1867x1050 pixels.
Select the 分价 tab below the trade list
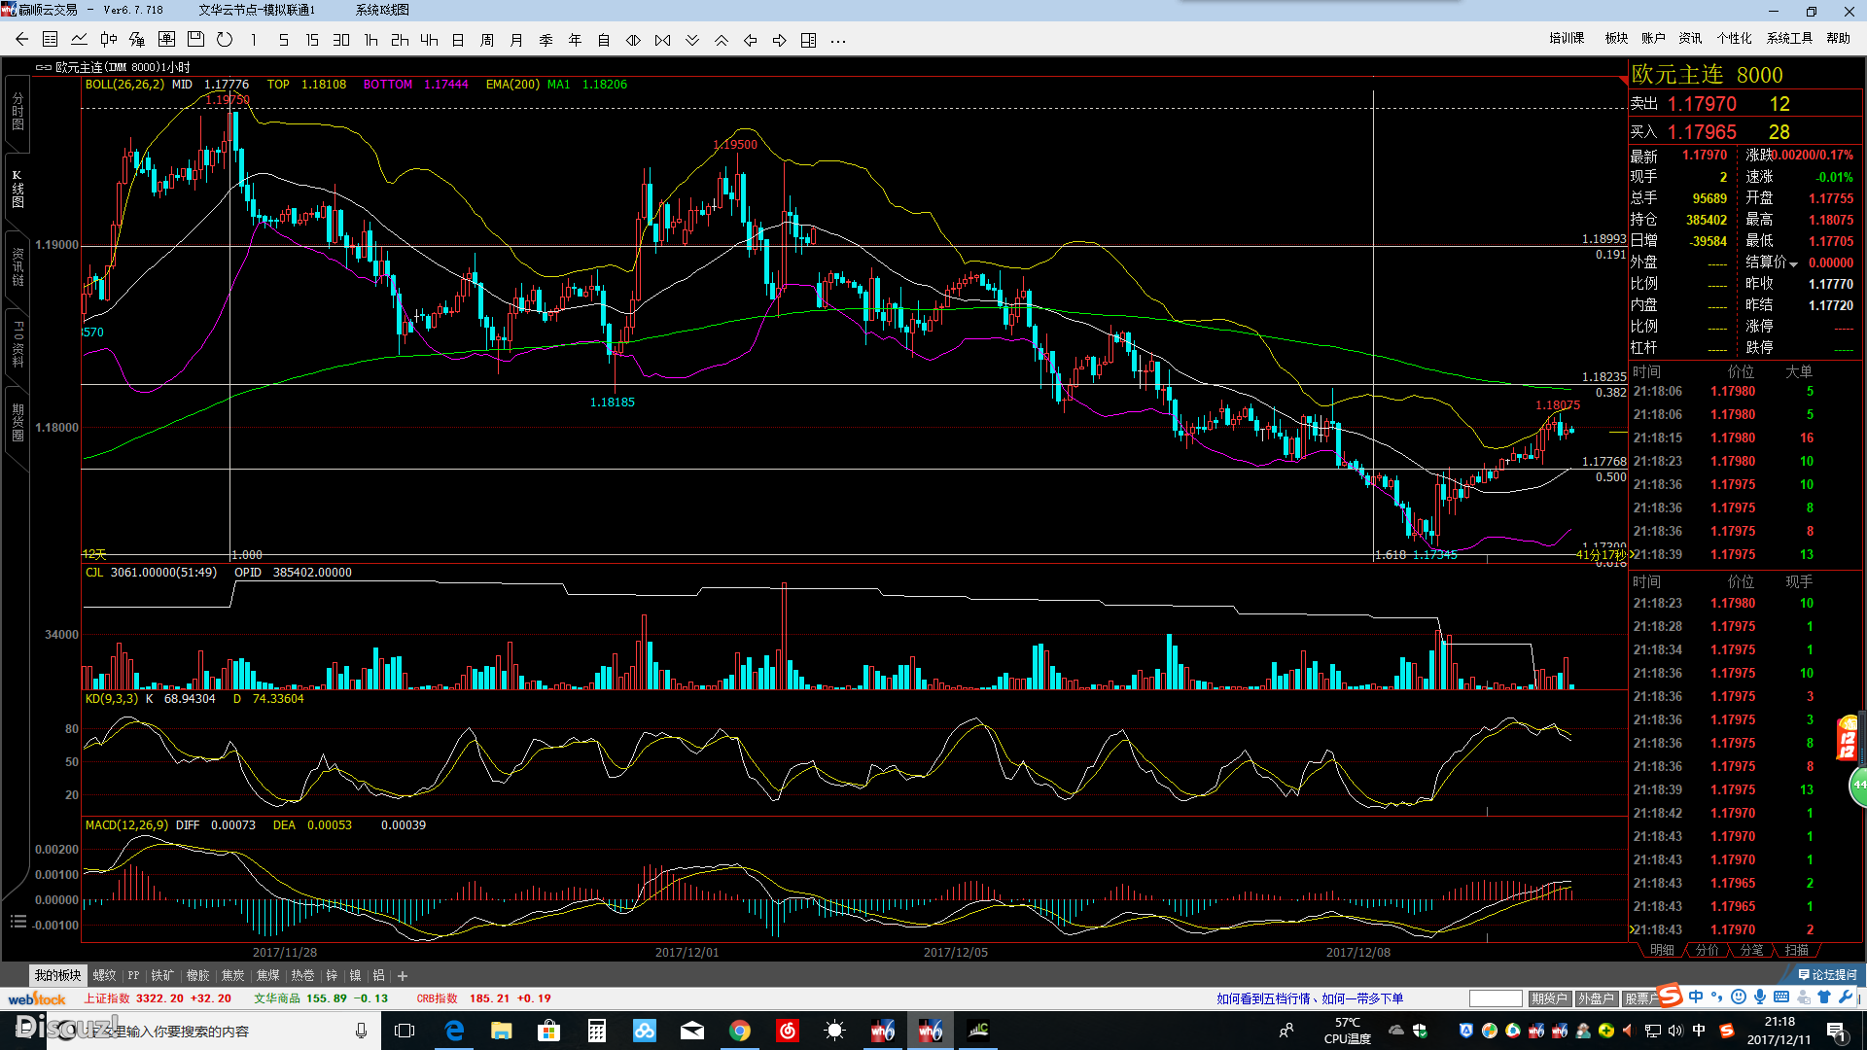1708,950
